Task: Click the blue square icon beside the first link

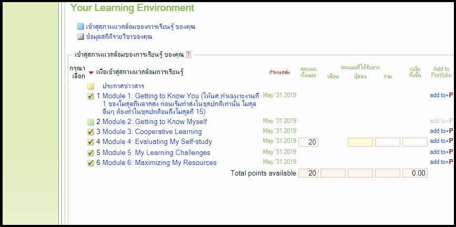Action: [80, 27]
